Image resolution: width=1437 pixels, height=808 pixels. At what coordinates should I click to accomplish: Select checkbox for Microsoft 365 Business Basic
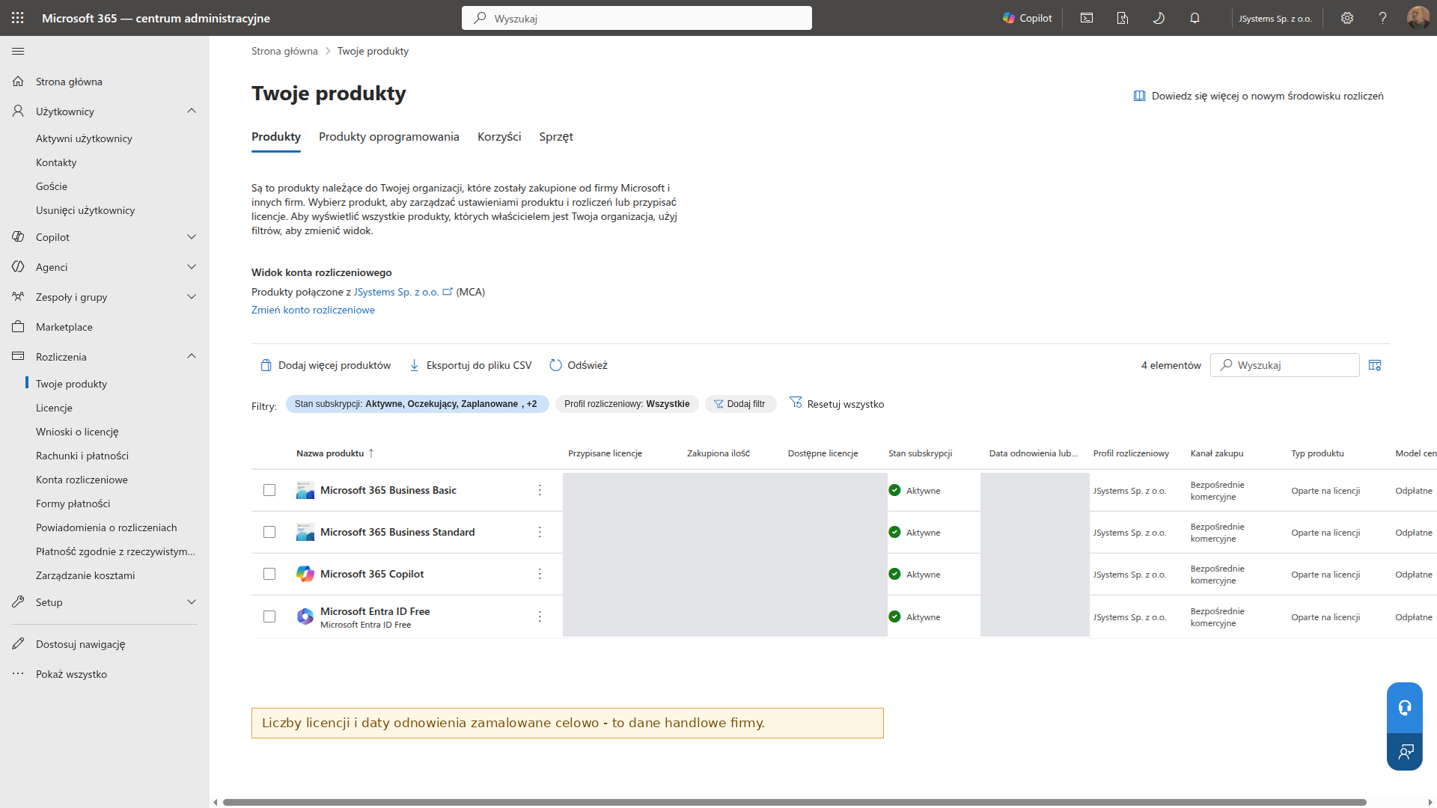pyautogui.click(x=269, y=490)
